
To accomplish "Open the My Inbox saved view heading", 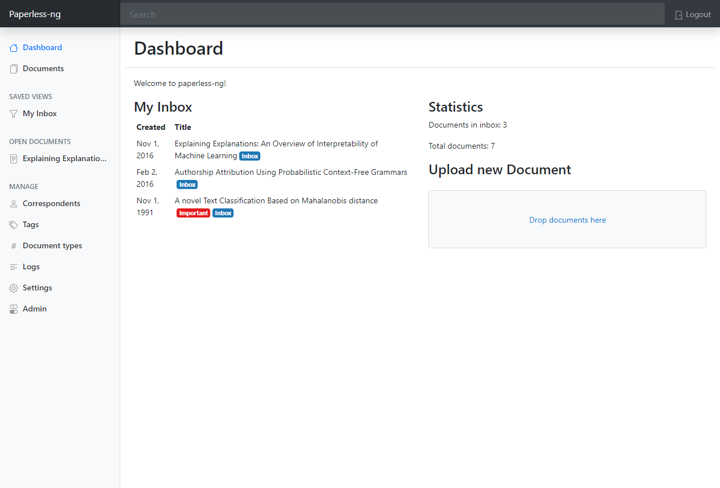I will (x=163, y=107).
